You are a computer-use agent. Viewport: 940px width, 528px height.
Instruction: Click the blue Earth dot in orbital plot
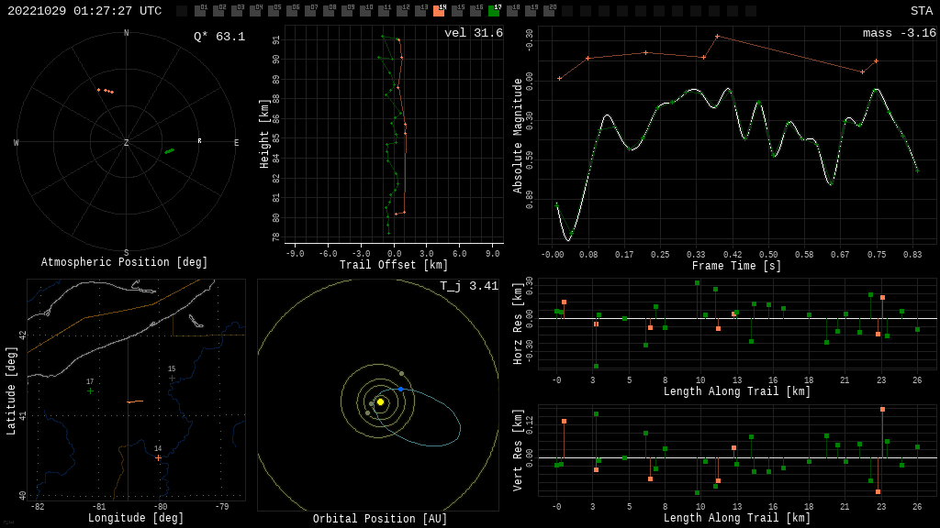click(400, 389)
